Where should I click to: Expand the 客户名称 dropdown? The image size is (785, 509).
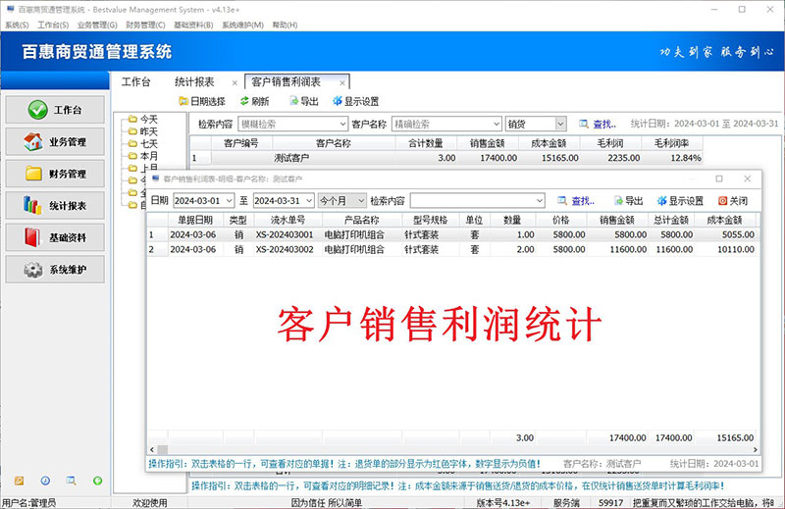[x=497, y=124]
